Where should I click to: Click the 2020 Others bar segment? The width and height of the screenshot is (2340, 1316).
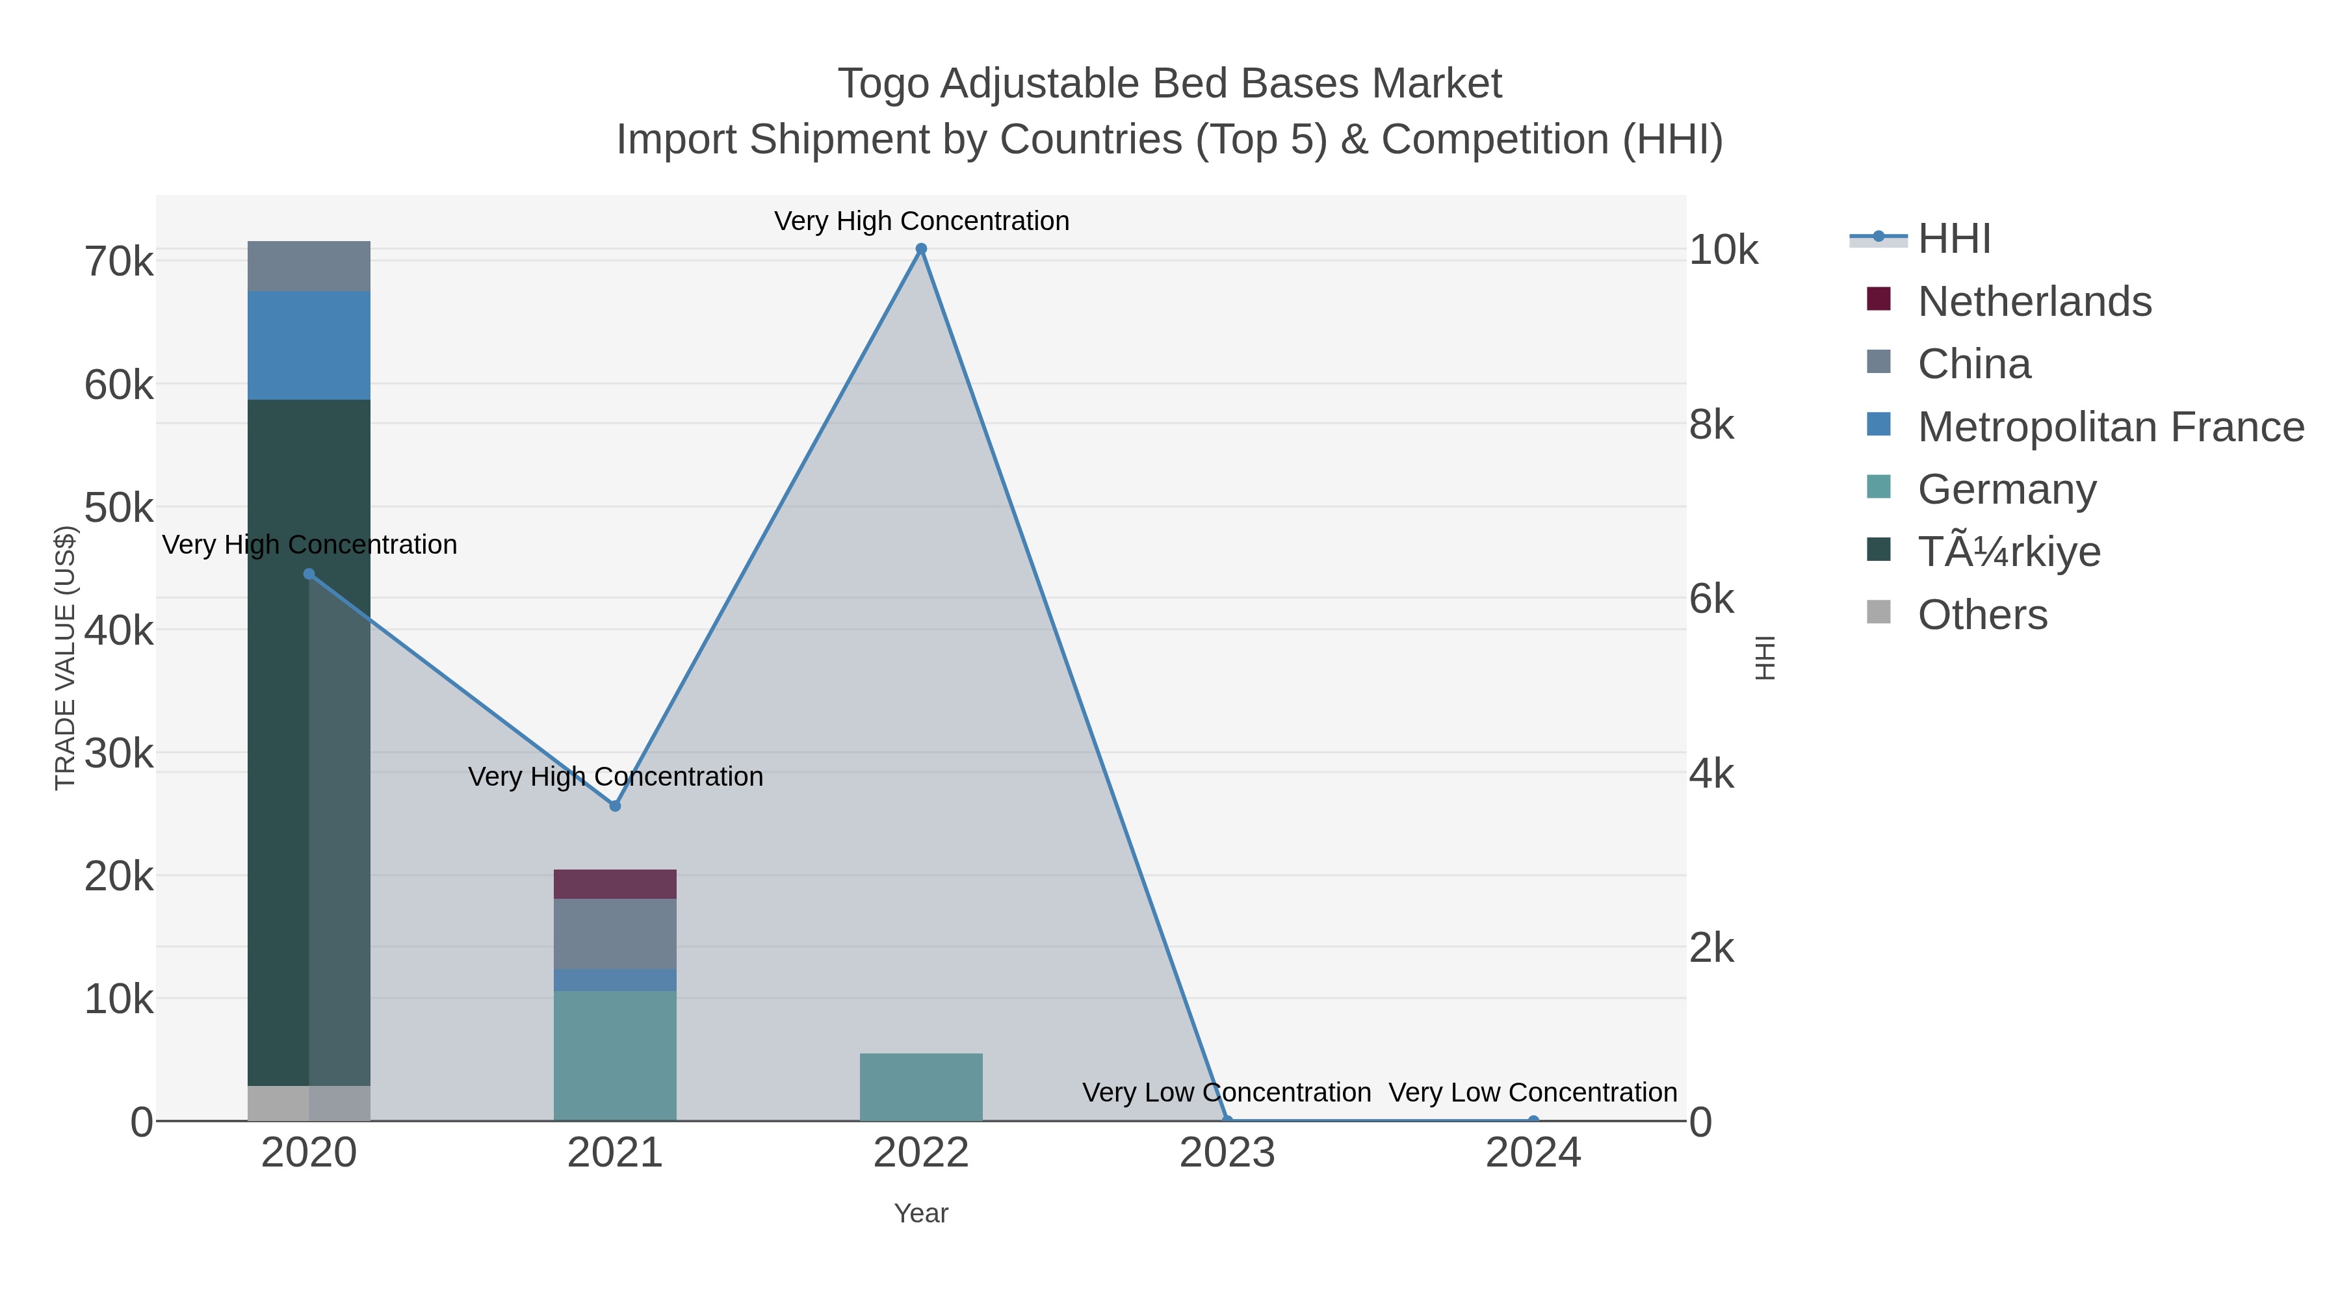pos(309,1103)
